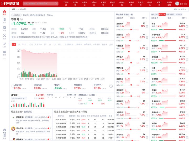Open 全屏 fullscreen chart view
This screenshot has height=141, width=189.
(111, 44)
